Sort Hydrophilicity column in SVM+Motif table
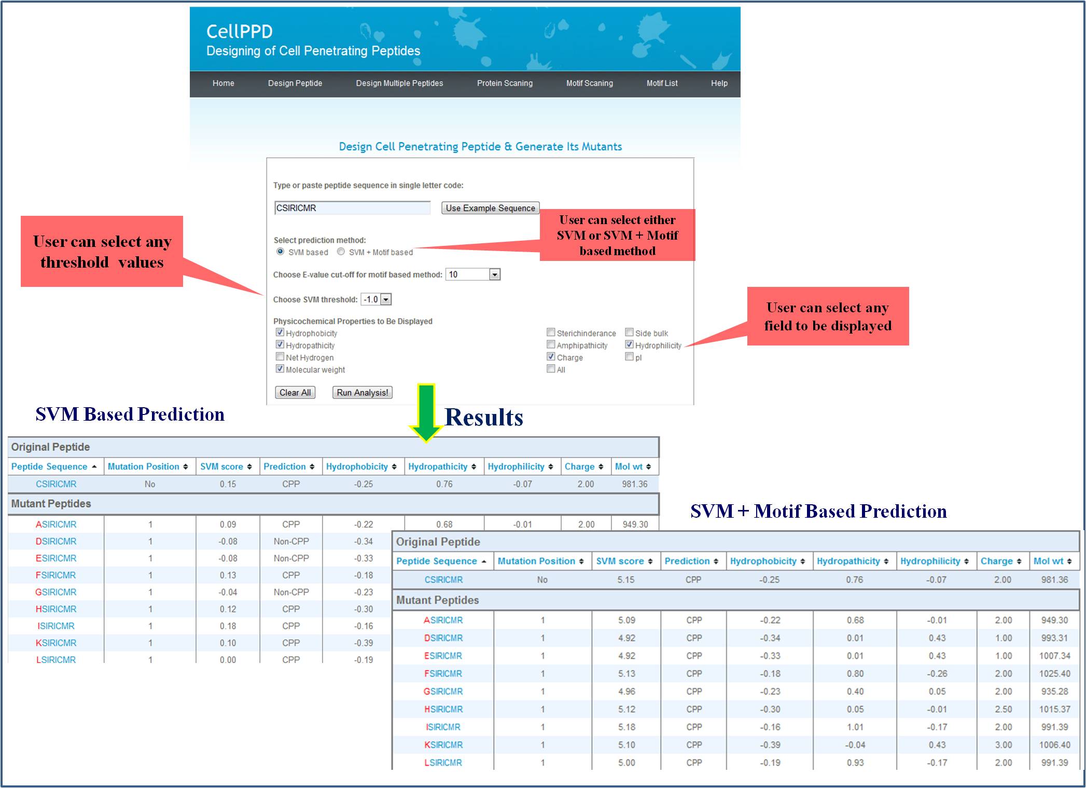 point(966,561)
